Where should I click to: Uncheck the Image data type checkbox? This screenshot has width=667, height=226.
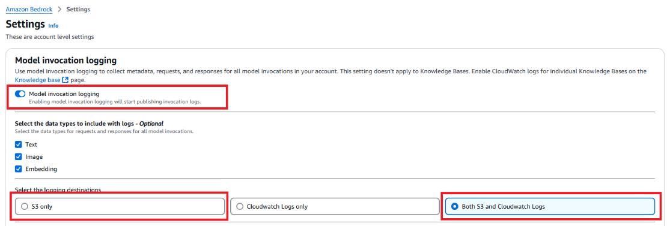(x=18, y=156)
